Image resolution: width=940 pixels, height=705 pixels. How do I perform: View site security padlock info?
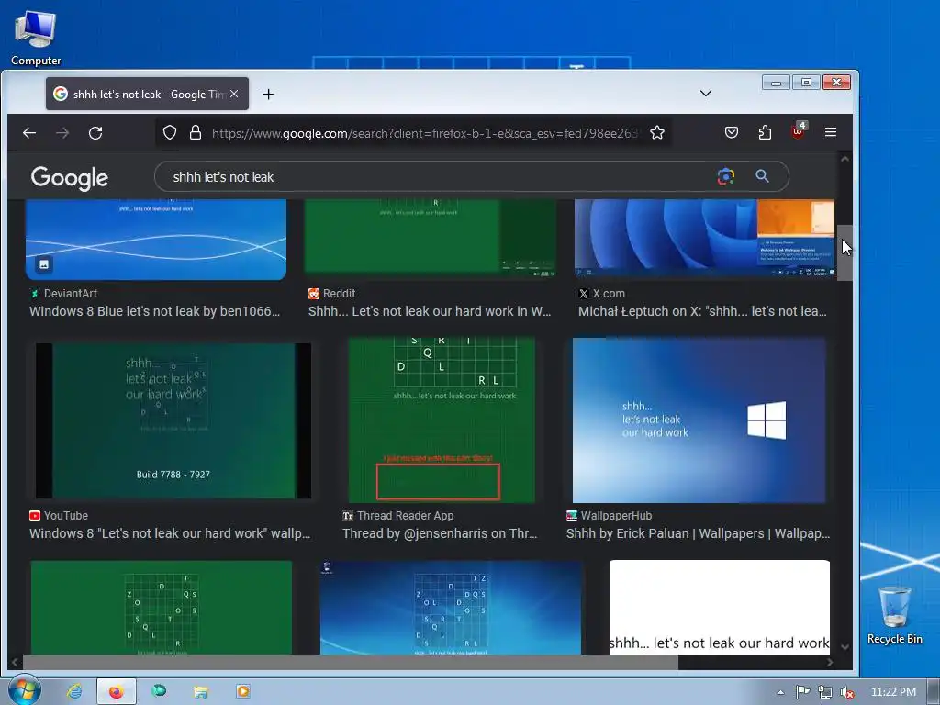196,132
